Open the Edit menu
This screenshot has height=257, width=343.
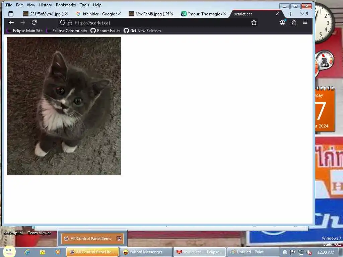pos(19,5)
